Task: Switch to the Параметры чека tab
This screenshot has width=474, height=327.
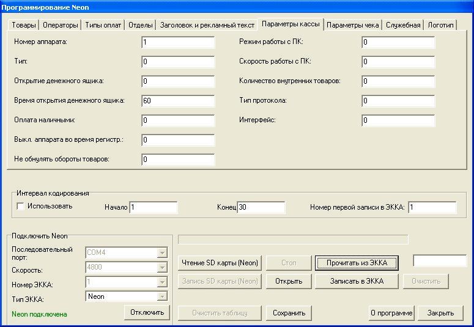Action: pyautogui.click(x=352, y=25)
